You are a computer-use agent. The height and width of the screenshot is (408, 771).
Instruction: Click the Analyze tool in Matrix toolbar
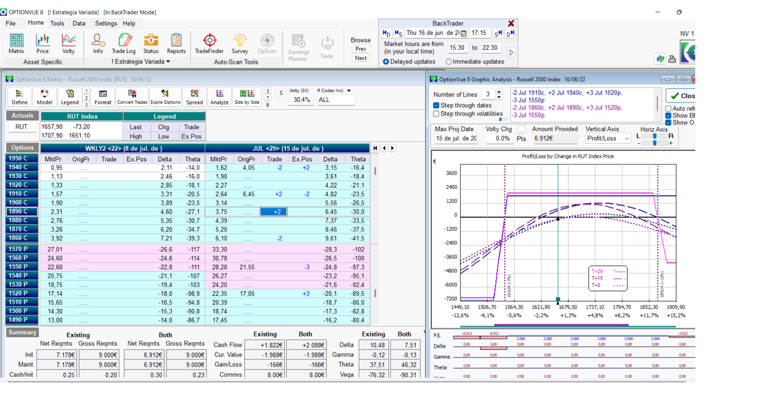(219, 97)
